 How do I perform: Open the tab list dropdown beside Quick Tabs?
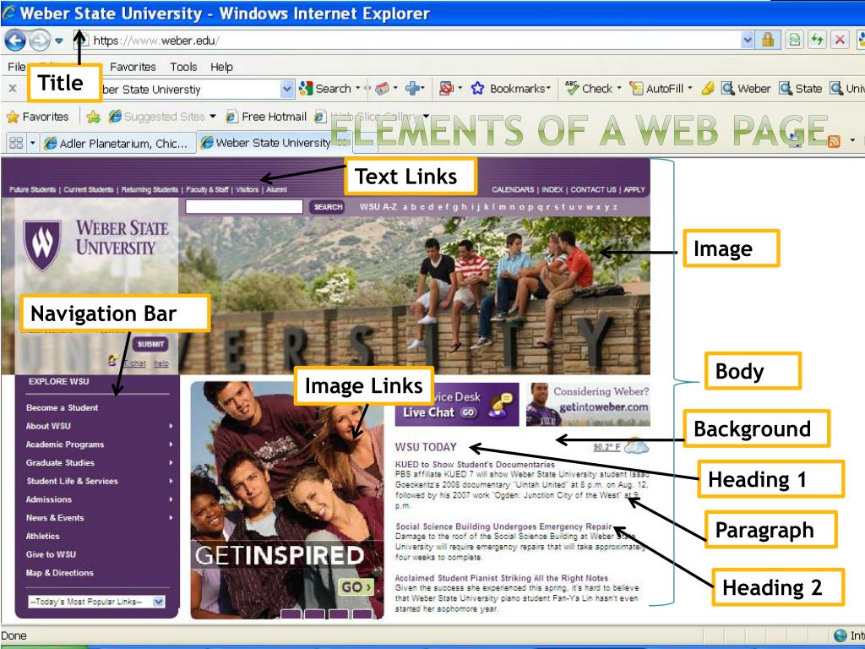click(x=33, y=143)
